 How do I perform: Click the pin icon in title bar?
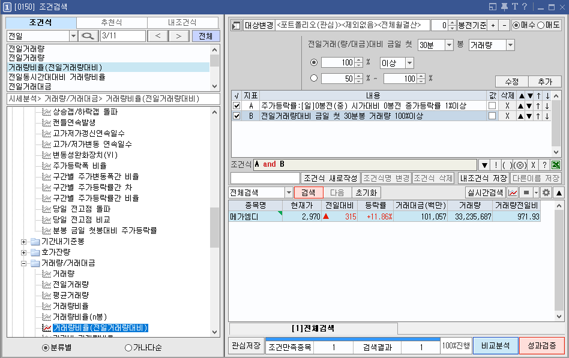pyautogui.click(x=504, y=7)
